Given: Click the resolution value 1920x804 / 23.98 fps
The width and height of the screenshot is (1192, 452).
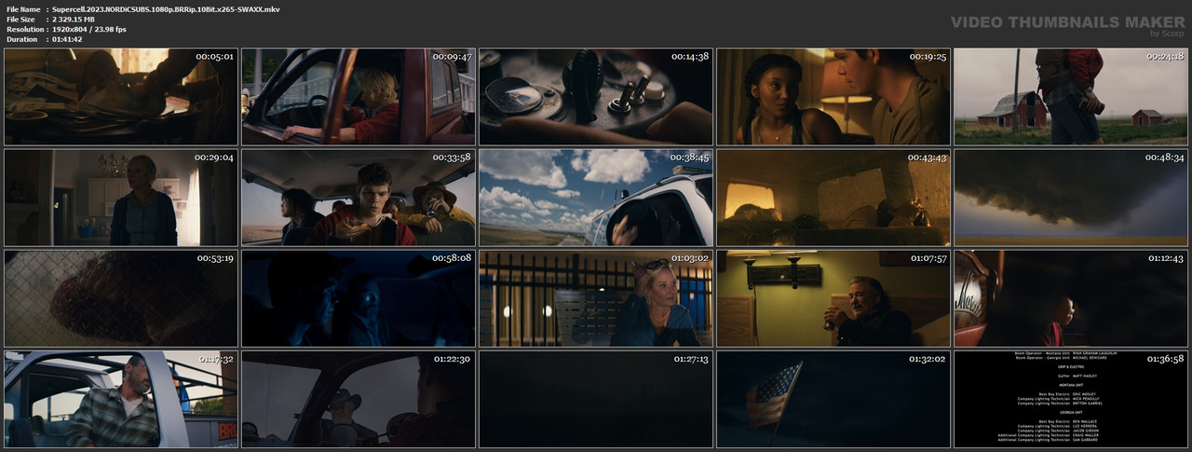Looking at the screenshot, I should tap(89, 30).
